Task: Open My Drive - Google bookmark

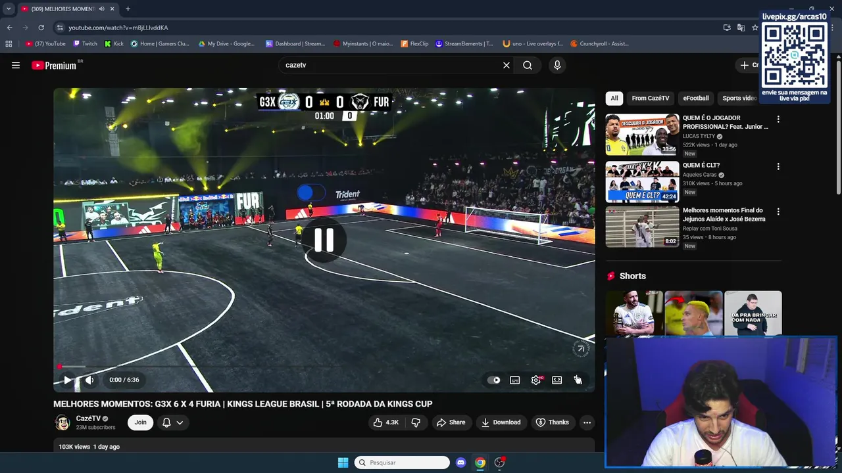Action: (x=226, y=44)
